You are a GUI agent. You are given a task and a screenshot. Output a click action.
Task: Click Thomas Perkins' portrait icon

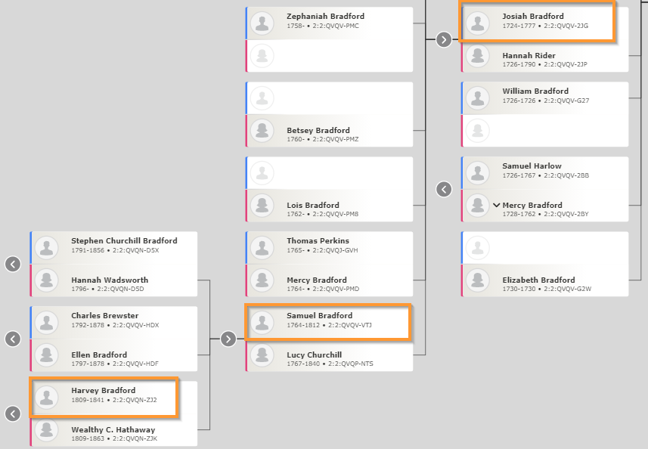pos(262,247)
